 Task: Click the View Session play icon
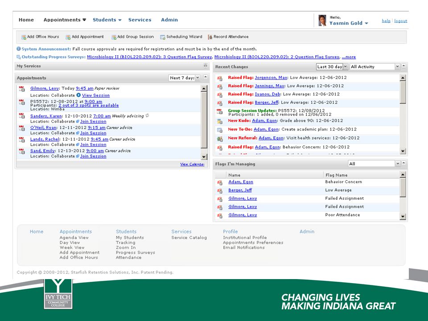78,95
